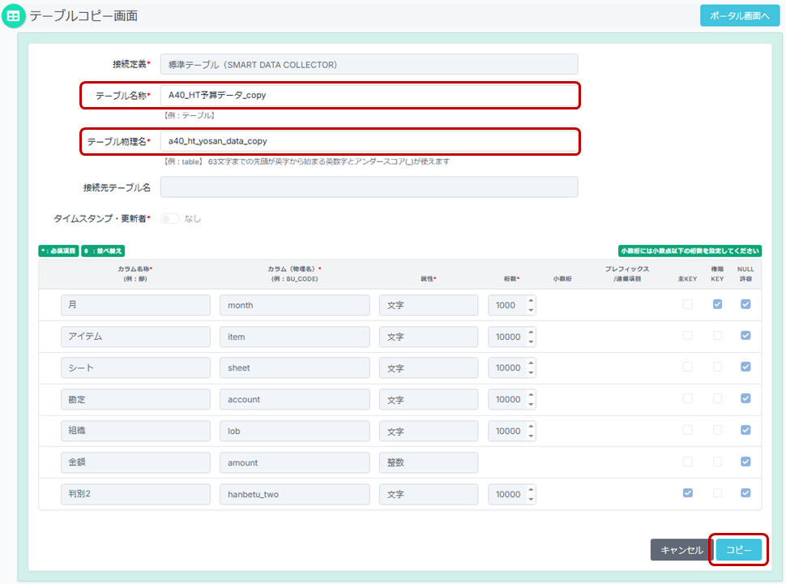Toggle NULL許容 checkbox for the item row
786x584 pixels.
[x=745, y=336]
